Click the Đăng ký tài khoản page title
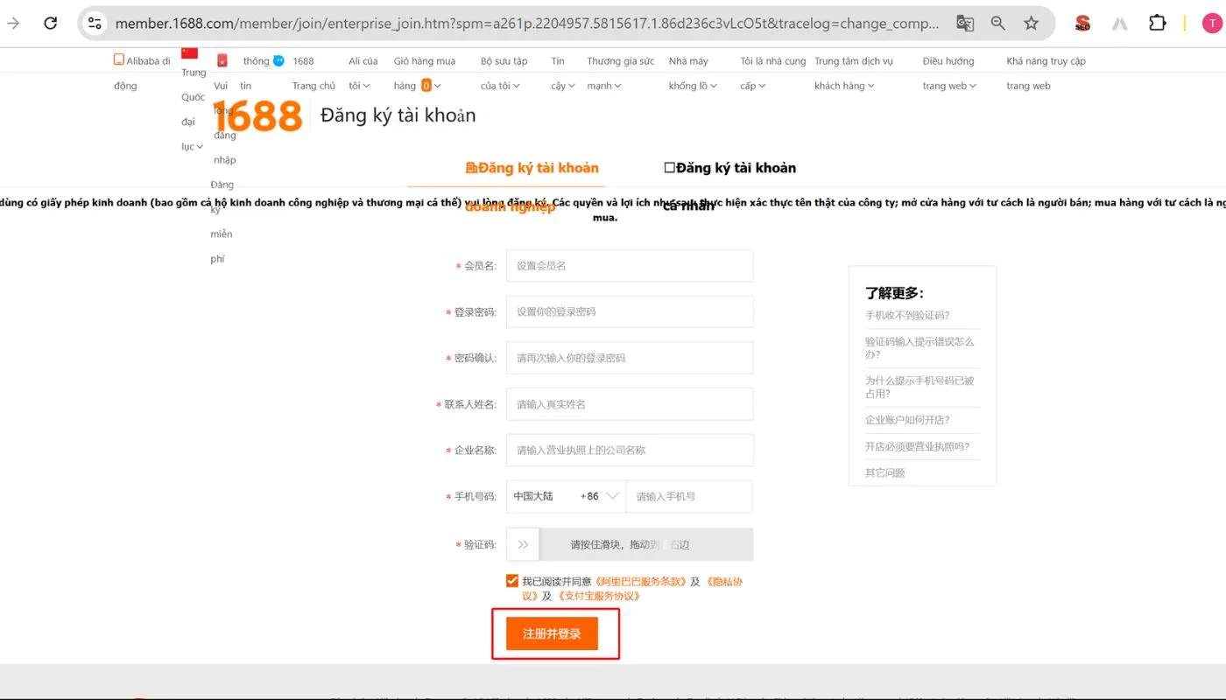This screenshot has height=700, width=1226. 398,115
